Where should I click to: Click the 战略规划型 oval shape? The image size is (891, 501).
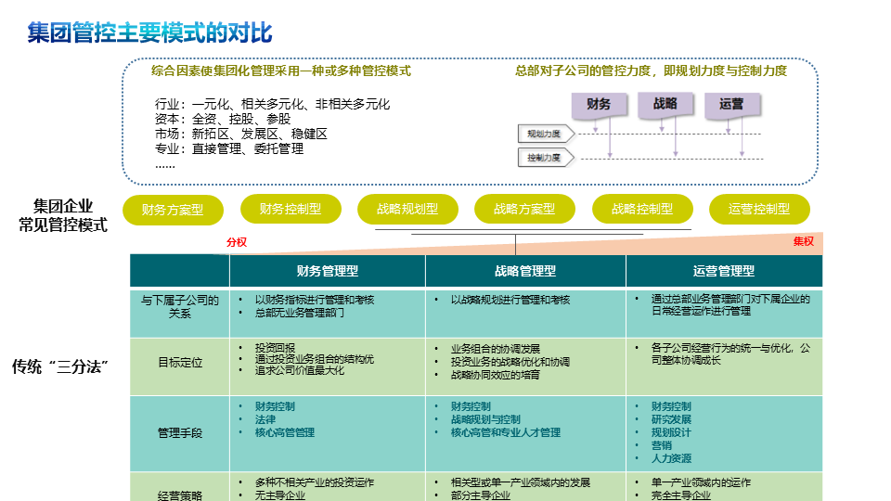point(407,209)
